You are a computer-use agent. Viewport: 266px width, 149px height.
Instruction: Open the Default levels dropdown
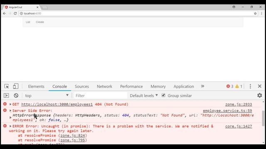144,96
